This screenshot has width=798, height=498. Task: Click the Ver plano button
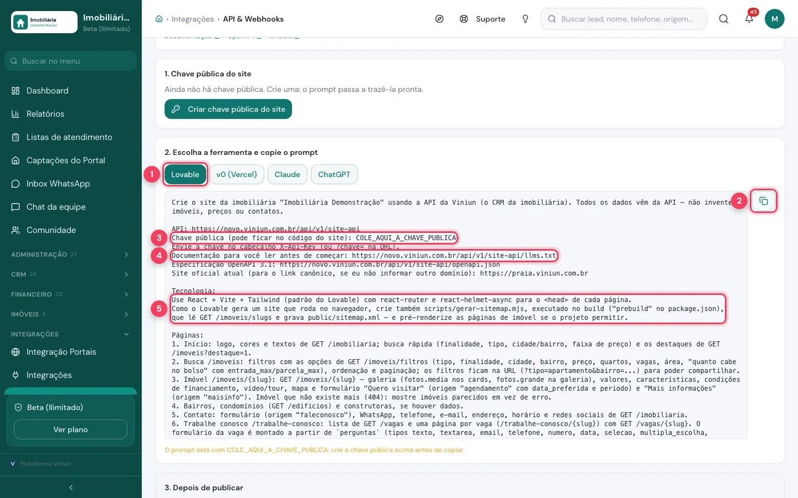(70, 429)
